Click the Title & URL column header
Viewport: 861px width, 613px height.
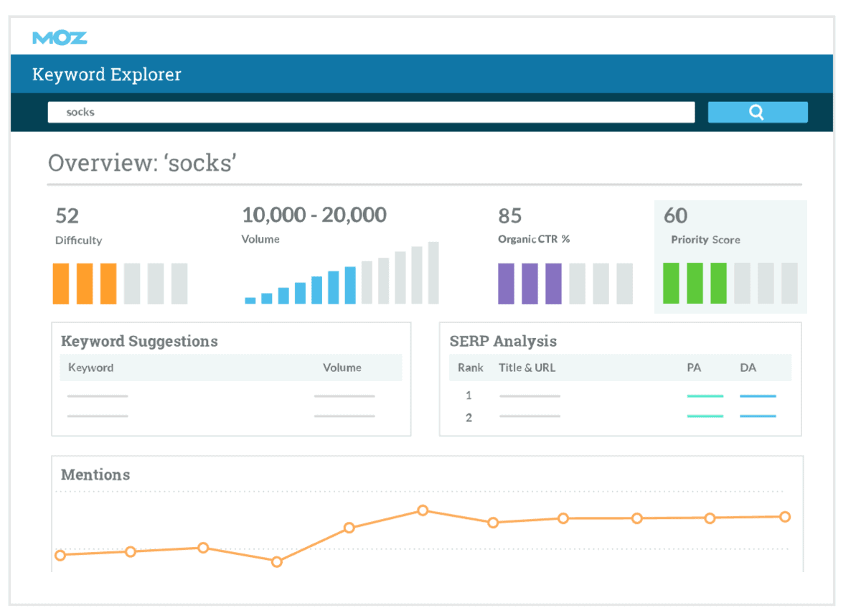click(x=527, y=368)
